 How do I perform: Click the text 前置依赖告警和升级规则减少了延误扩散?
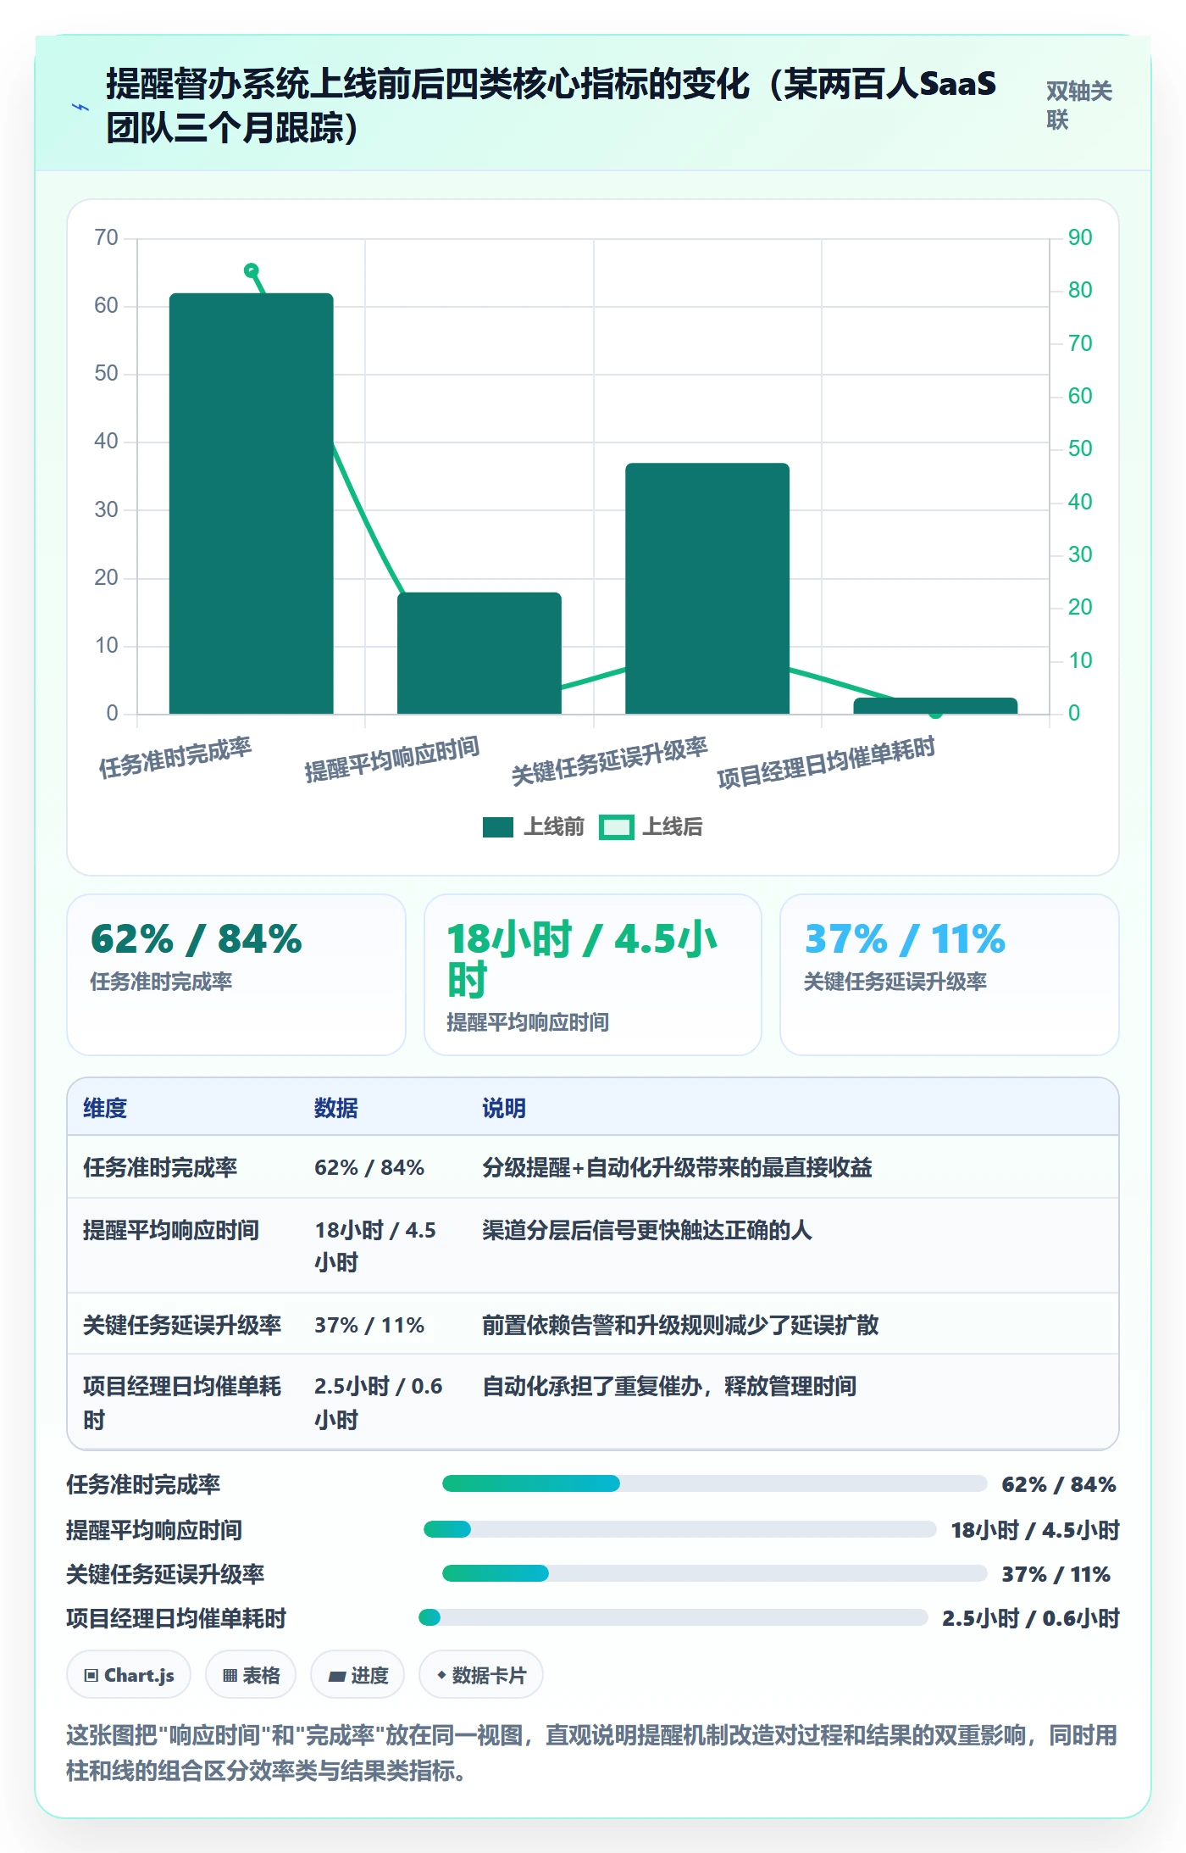680,1325
